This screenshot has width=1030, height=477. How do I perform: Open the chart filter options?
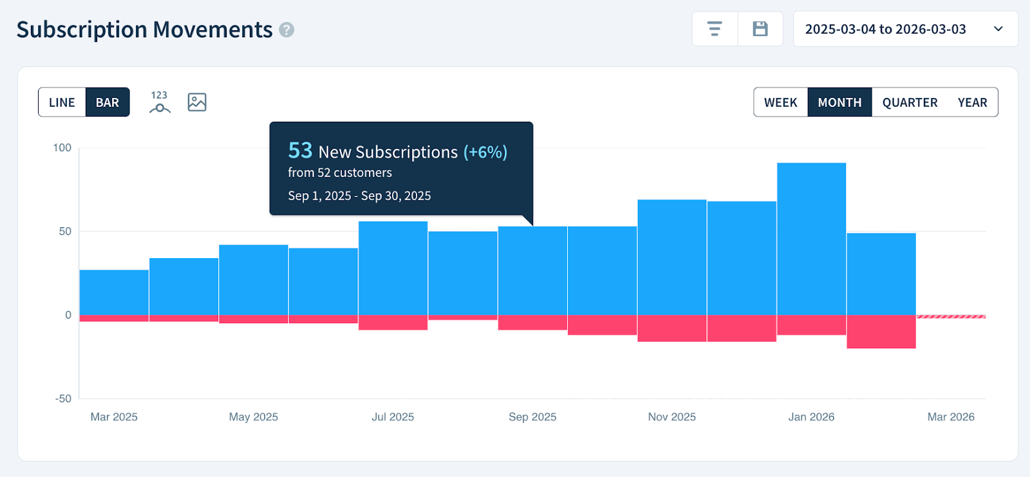[715, 29]
